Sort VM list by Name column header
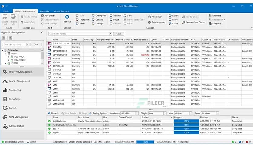 [x=61, y=40]
